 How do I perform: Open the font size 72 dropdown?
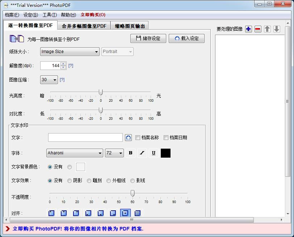point(114,153)
